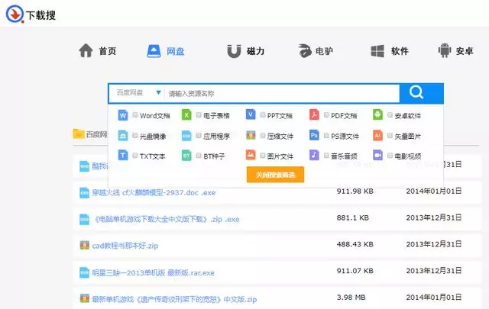Click the BT种子 icon
Image resolution: width=489 pixels, height=309 pixels.
point(186,156)
